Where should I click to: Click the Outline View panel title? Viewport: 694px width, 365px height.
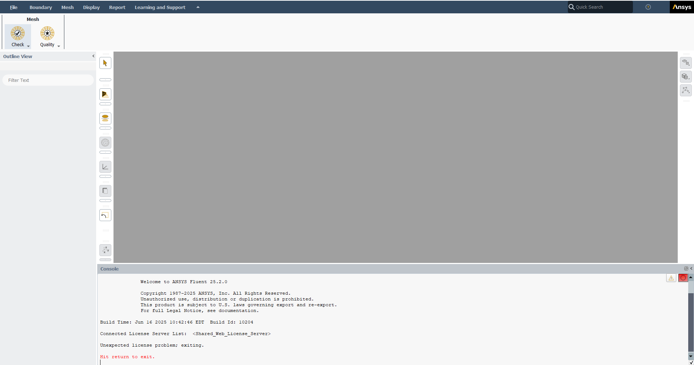(x=18, y=57)
